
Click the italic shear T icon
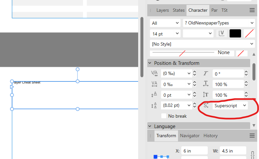205,74
